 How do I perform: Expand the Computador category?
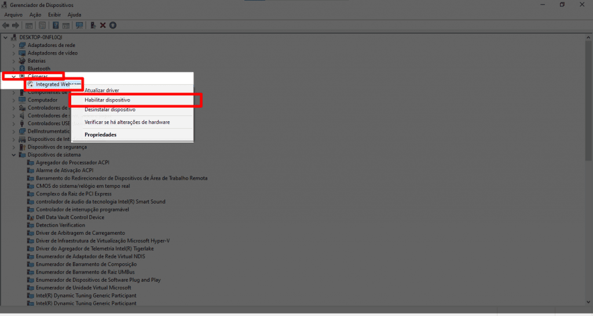[14, 100]
